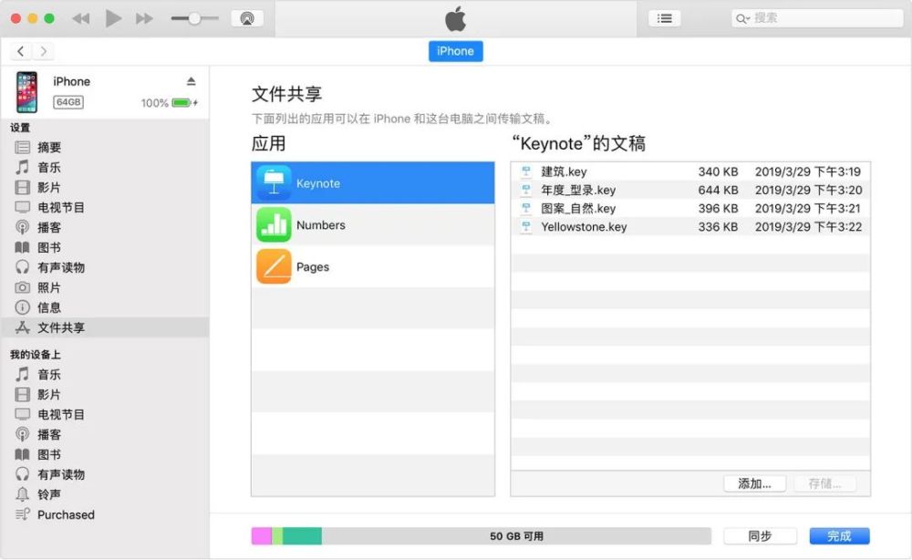Open 播客 under 我的设备上 section
Viewport: 912px width, 560px height.
point(105,434)
